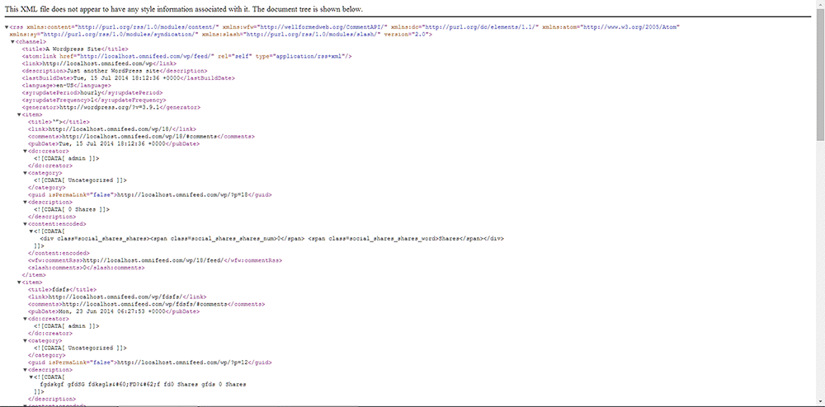Click comments line 'wp/fdsfs/#comments'
This screenshot has width=825, height=407.
pyautogui.click(x=146, y=304)
